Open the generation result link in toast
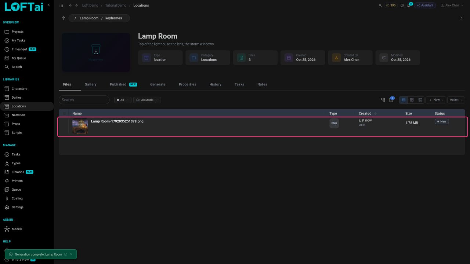This screenshot has width=470, height=264. coord(66,254)
